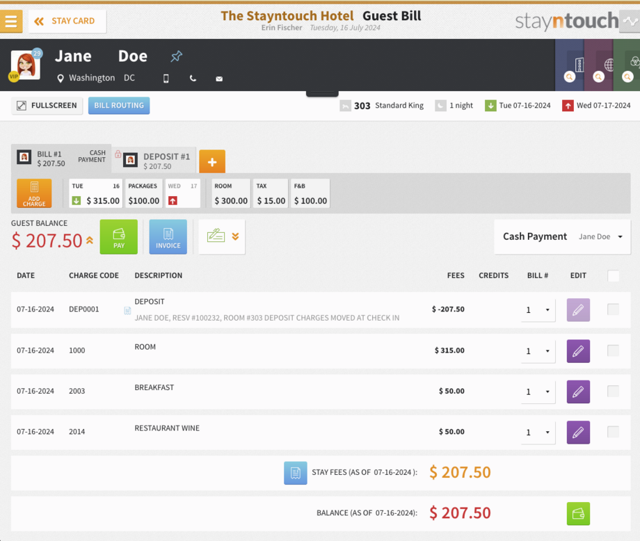
Task: Click the Room fee $ 315.00
Action: pos(449,350)
